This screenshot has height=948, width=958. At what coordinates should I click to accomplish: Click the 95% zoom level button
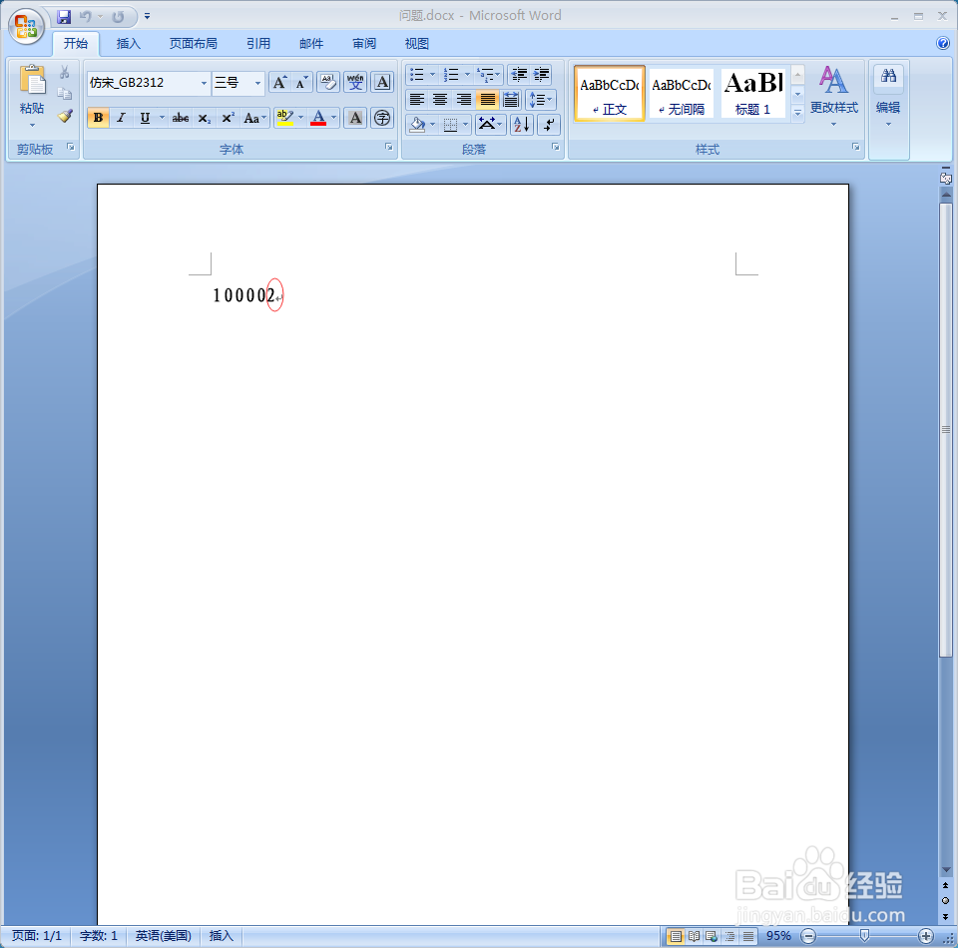[778, 936]
